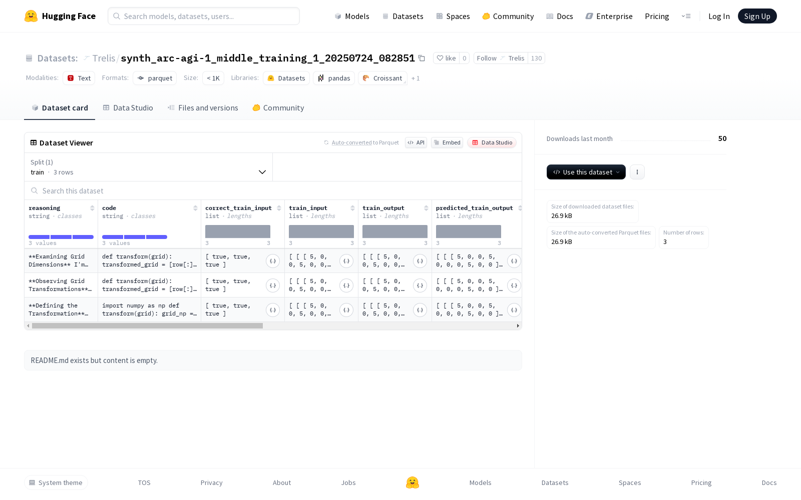Open the red Data Studio button

point(492,142)
